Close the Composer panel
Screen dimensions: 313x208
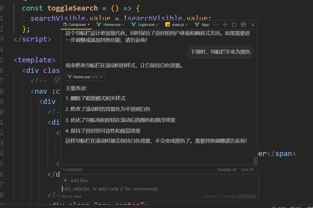(253, 25)
